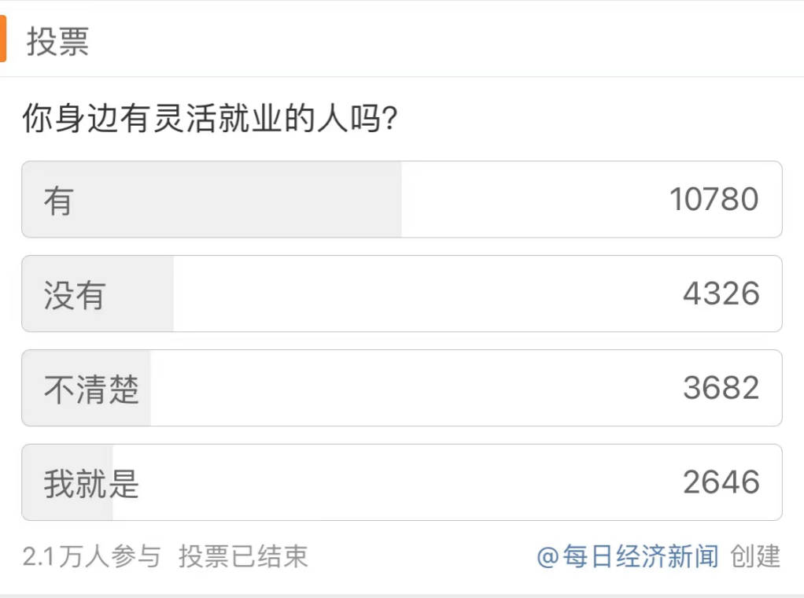Screen dimensions: 804x598
Task: Select the 有 poll option bar
Action: (401, 200)
